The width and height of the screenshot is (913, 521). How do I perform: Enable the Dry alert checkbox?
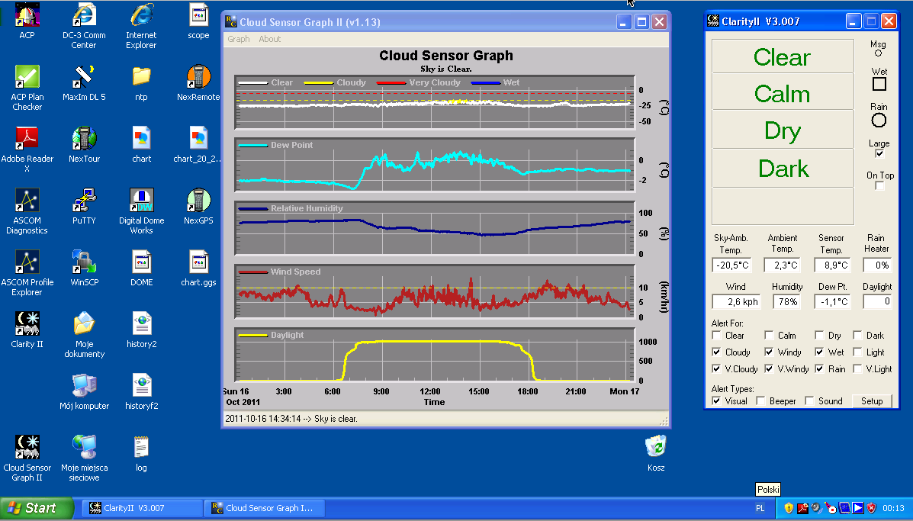pyautogui.click(x=819, y=336)
